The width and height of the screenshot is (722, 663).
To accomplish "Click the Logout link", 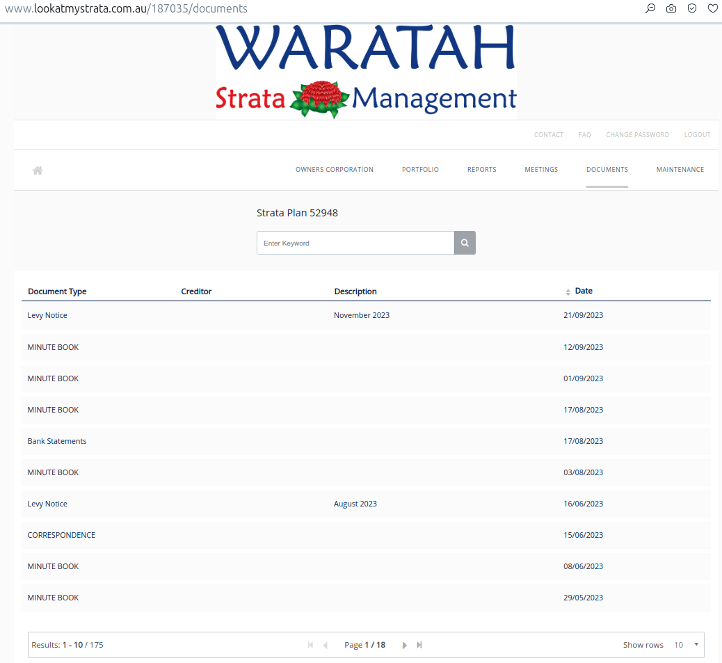I will (x=697, y=135).
